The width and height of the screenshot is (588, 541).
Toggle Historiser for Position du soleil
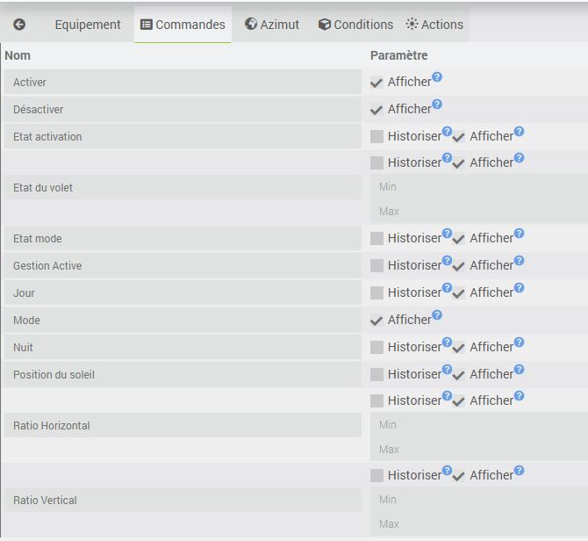coord(377,375)
